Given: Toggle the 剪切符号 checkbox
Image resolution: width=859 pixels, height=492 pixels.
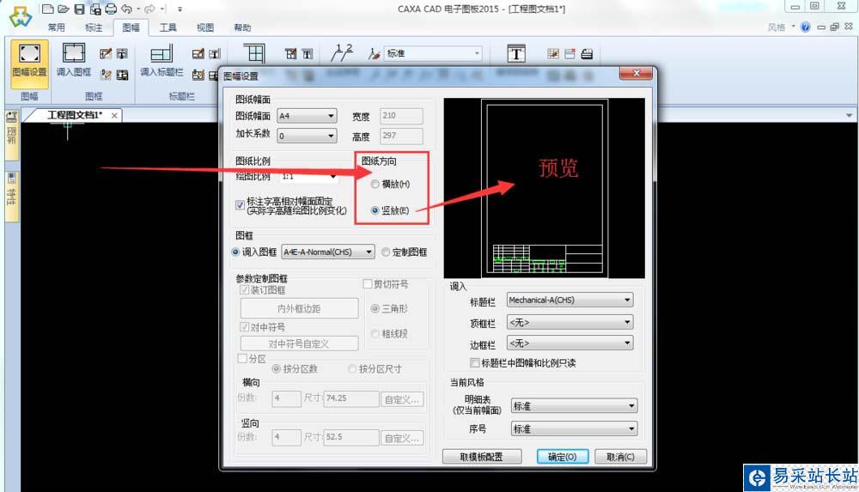Looking at the screenshot, I should pyautogui.click(x=368, y=284).
